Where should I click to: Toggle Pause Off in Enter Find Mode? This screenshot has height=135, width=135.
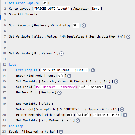[x=61, y=76]
